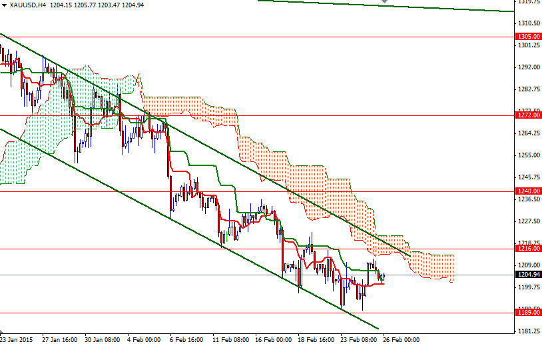Click the 4 Feb 00:00 time axis label
Image resolution: width=542 pixels, height=344 pixels.
(x=144, y=339)
